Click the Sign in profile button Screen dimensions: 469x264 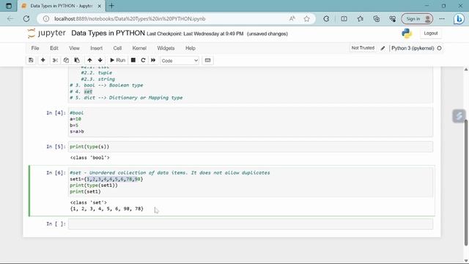(417, 18)
